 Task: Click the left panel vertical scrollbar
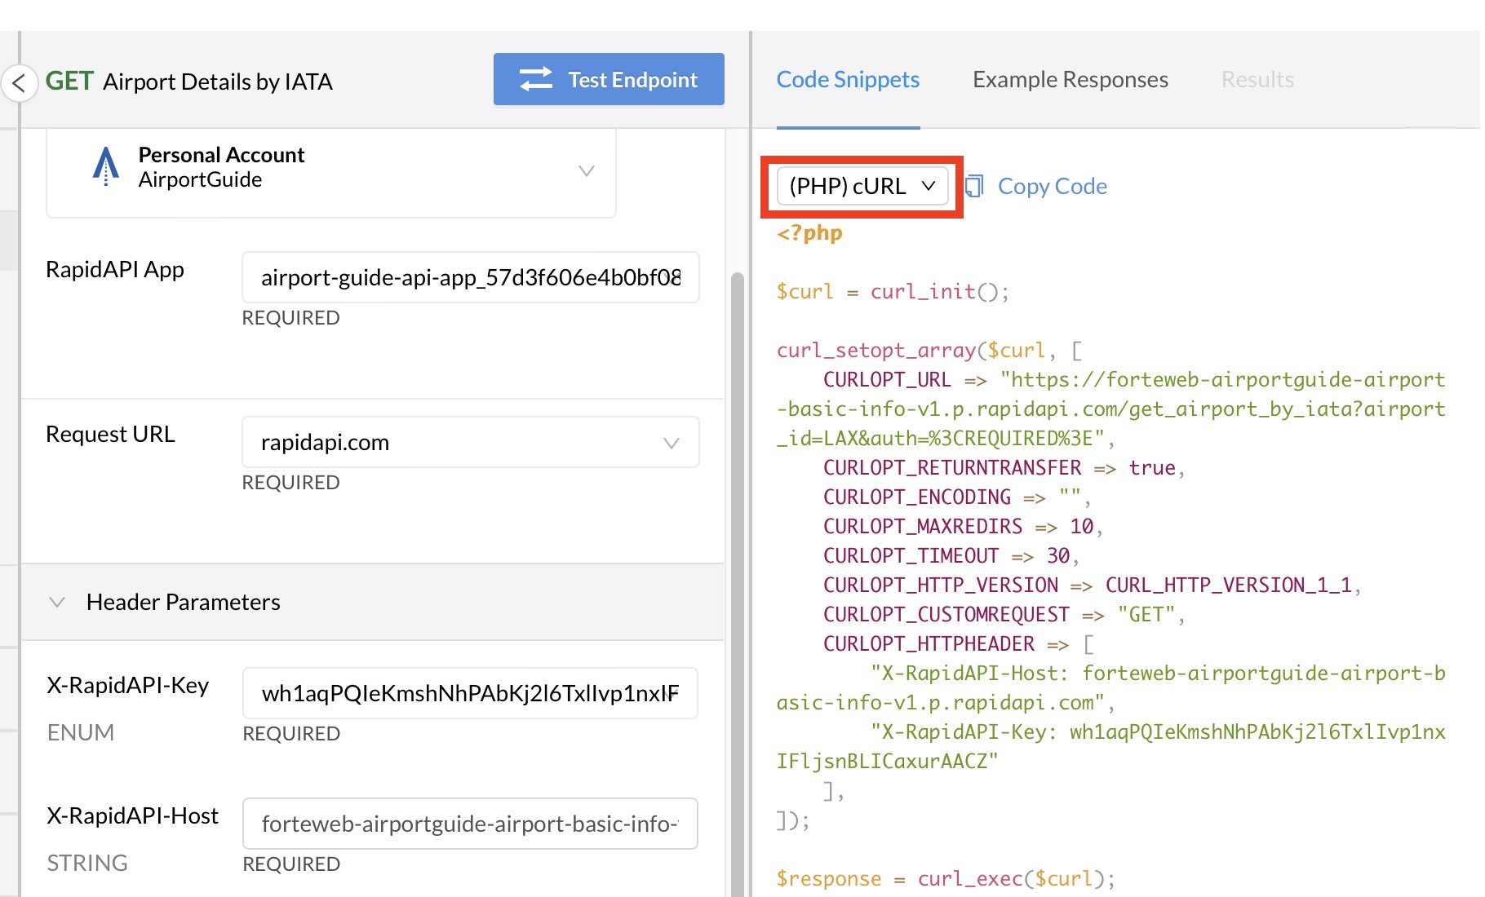pyautogui.click(x=737, y=571)
